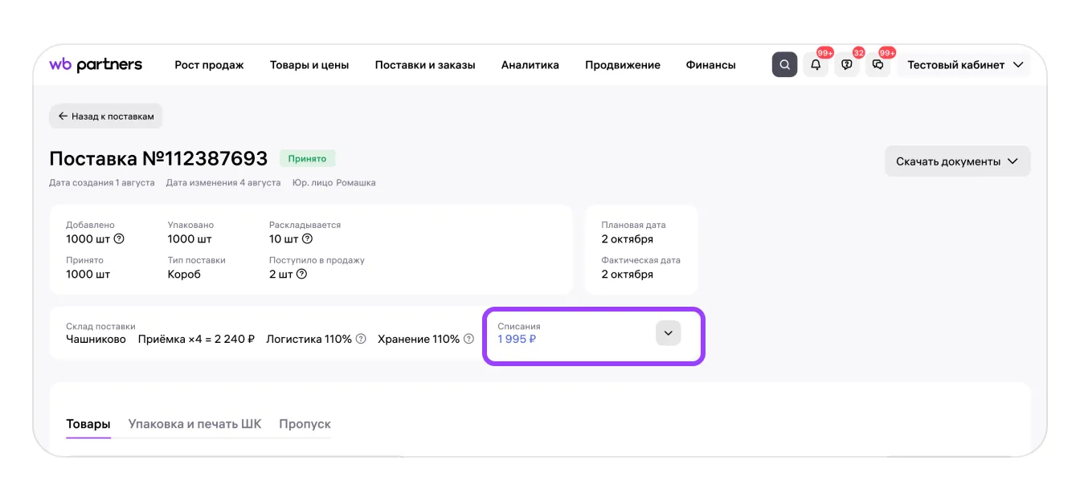Viewport: 1080px width, 501px height.
Task: Click the Чашниково warehouse name
Action: (96, 339)
